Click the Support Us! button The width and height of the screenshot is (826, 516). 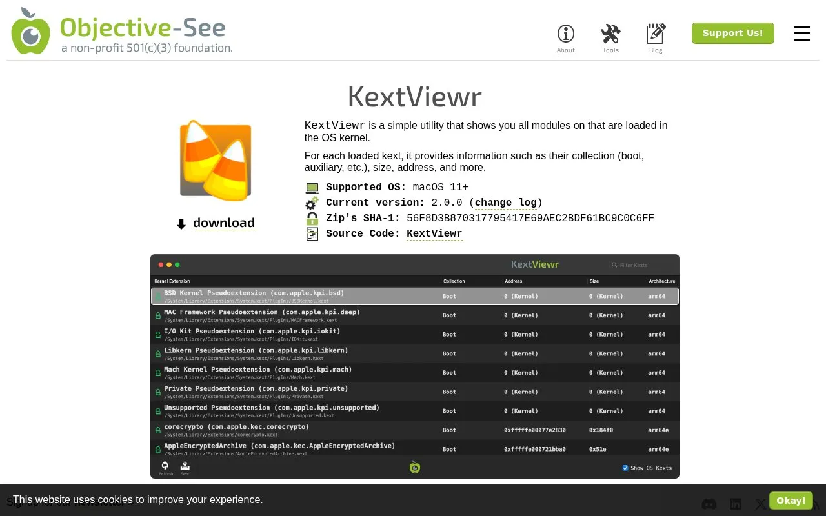click(x=732, y=33)
